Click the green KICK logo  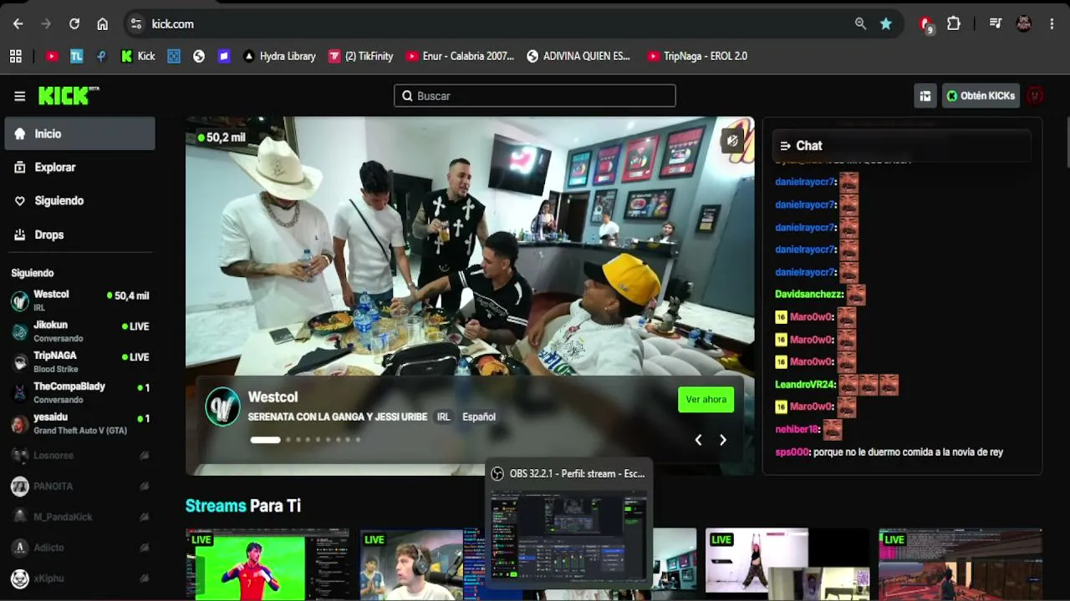tap(69, 96)
